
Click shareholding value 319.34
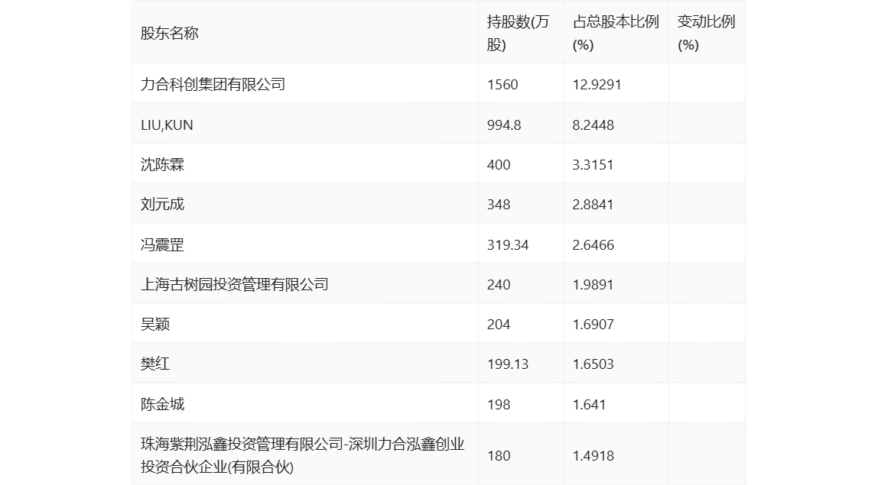tap(508, 244)
